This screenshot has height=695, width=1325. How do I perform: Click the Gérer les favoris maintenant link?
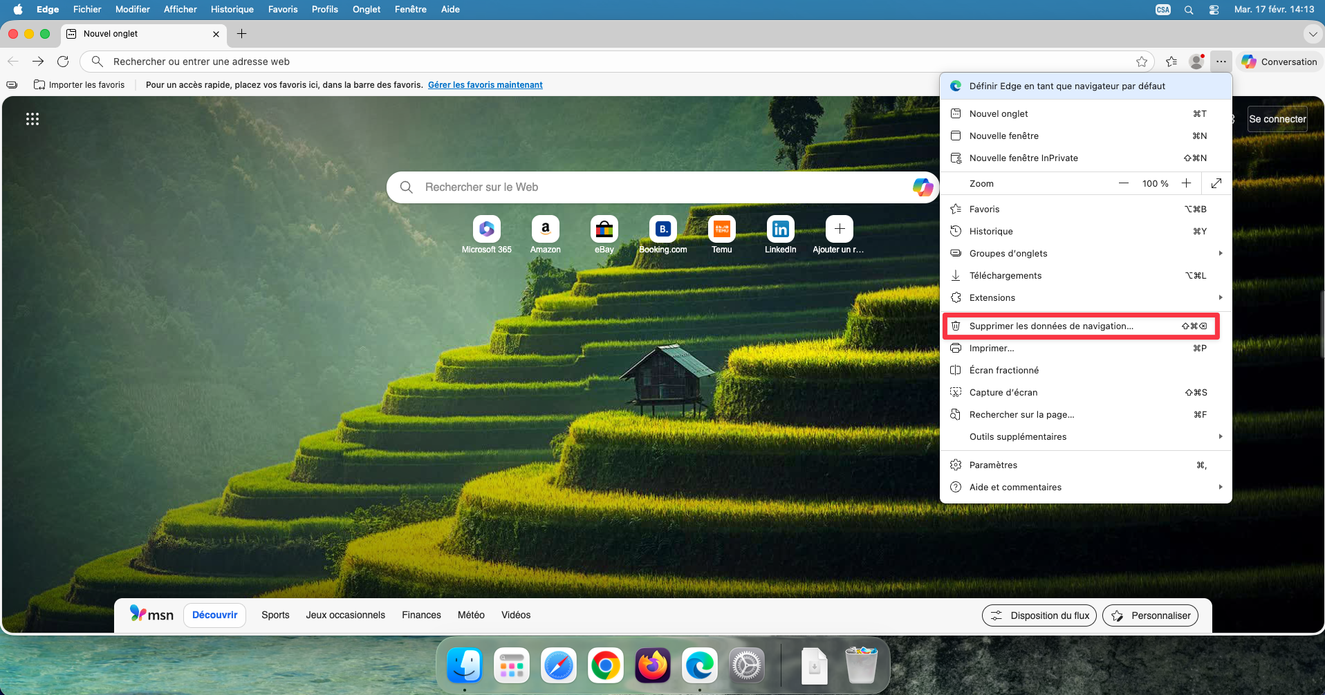coord(485,85)
